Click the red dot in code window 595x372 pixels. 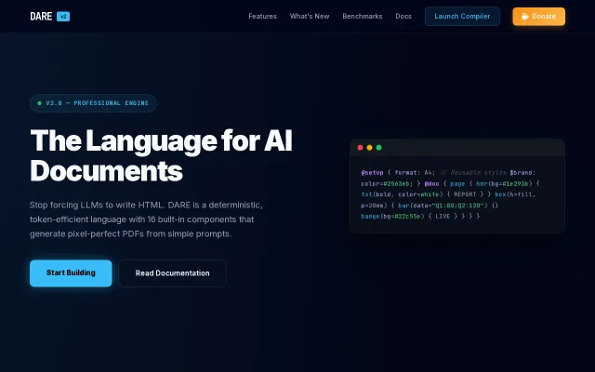pyautogui.click(x=360, y=148)
